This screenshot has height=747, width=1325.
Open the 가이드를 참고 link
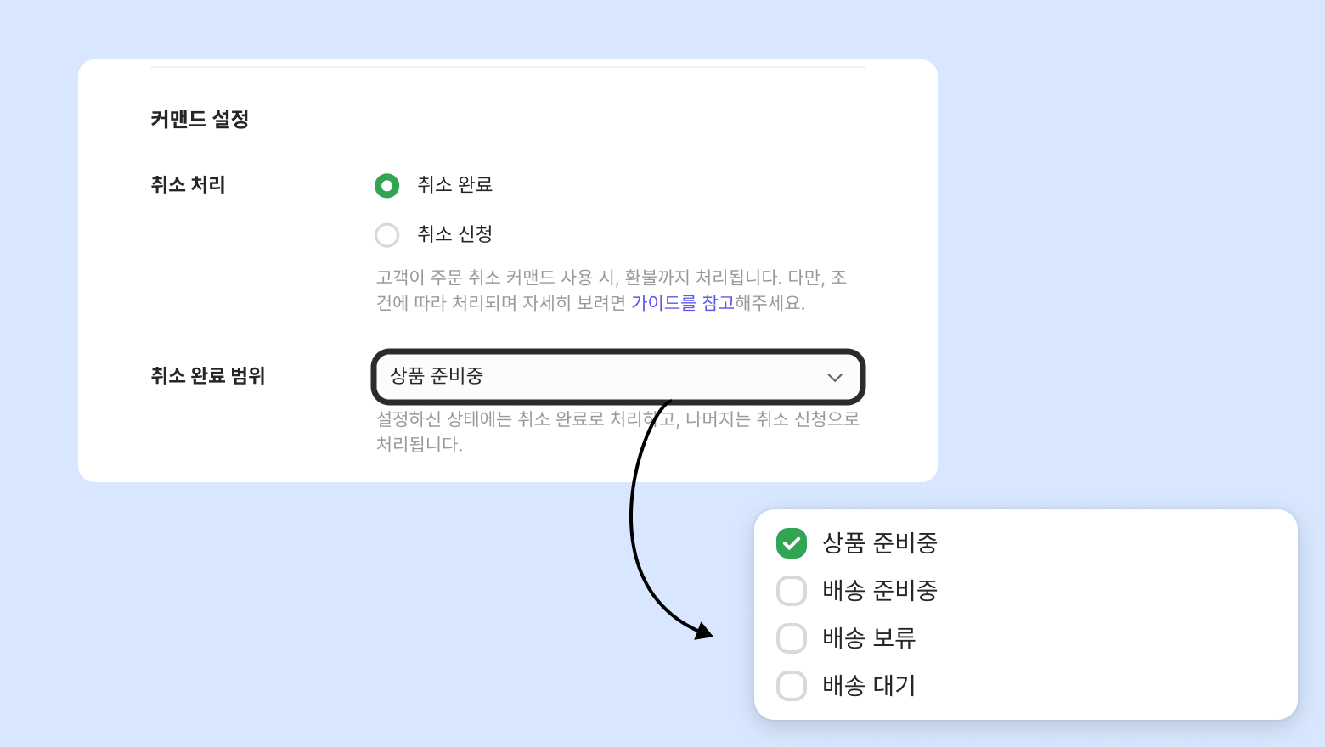[x=682, y=303]
